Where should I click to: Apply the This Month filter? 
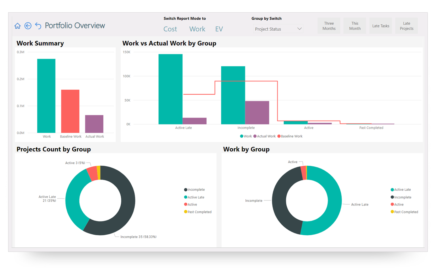(x=355, y=26)
